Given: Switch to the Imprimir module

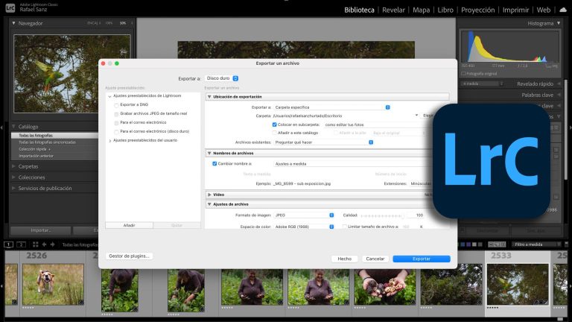Looking at the screenshot, I should [516, 10].
